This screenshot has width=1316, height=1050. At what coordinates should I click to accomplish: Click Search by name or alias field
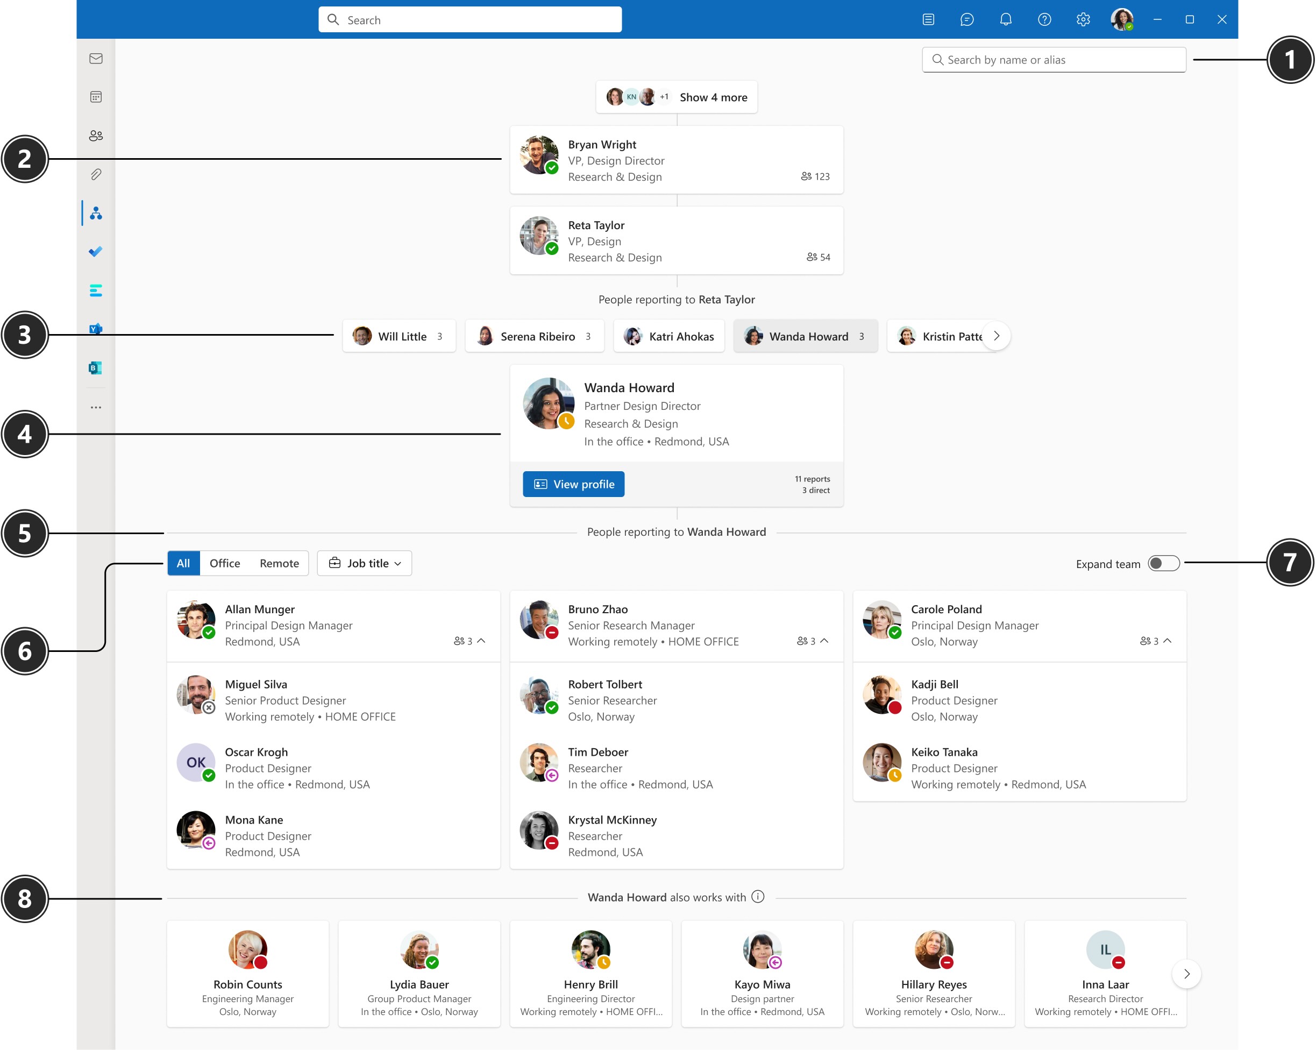click(x=1055, y=59)
